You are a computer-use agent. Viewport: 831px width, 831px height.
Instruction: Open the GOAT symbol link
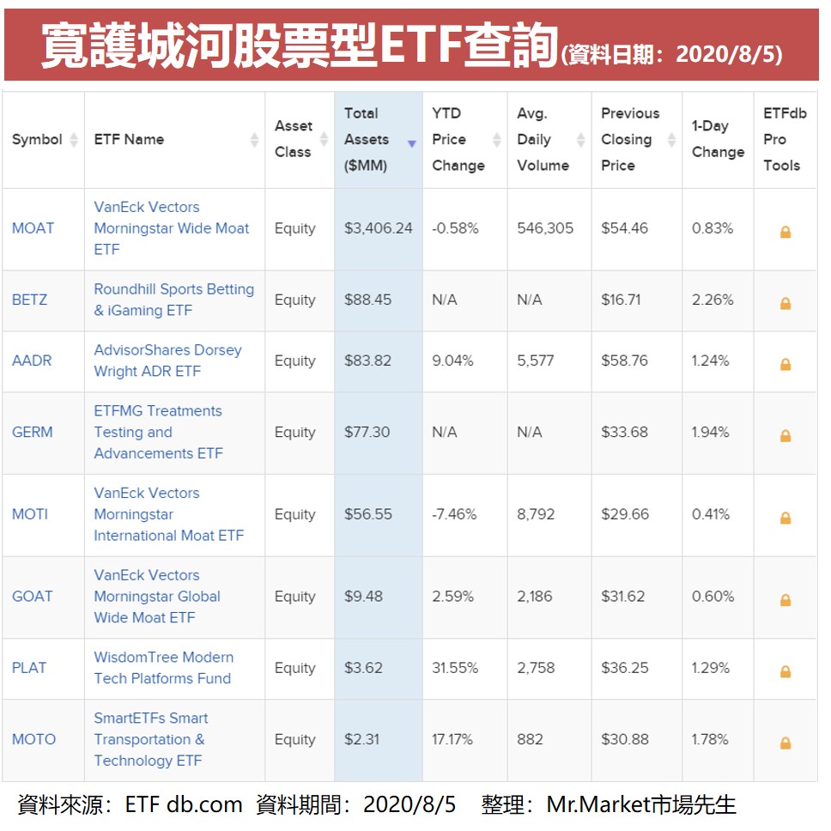pos(33,597)
